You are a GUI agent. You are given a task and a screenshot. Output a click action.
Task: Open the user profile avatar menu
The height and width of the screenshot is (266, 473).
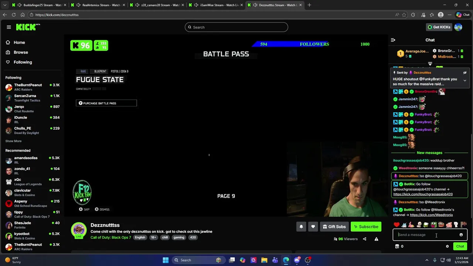[458, 27]
